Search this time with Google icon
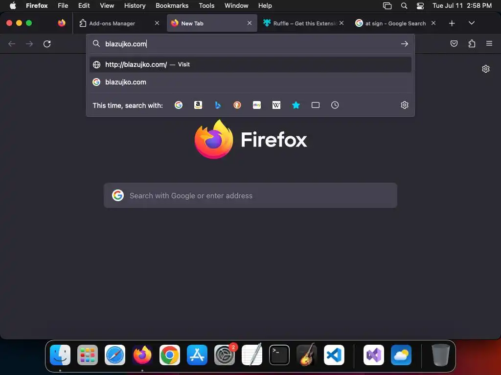The width and height of the screenshot is (501, 375). 178,105
